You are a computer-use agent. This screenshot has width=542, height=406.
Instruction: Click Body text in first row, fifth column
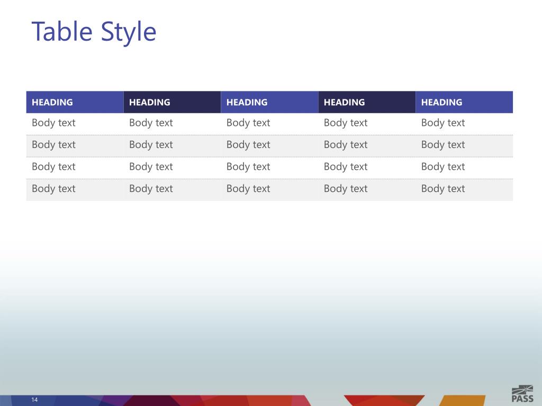tap(443, 123)
